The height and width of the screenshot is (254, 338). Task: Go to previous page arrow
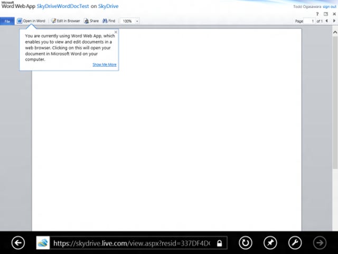pos(327,21)
